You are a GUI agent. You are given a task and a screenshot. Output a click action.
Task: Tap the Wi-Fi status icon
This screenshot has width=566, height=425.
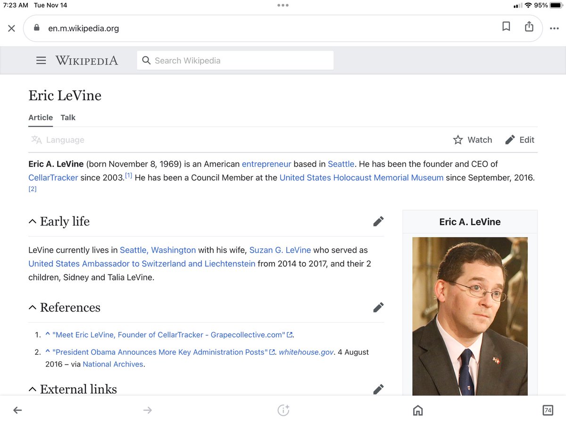click(528, 6)
